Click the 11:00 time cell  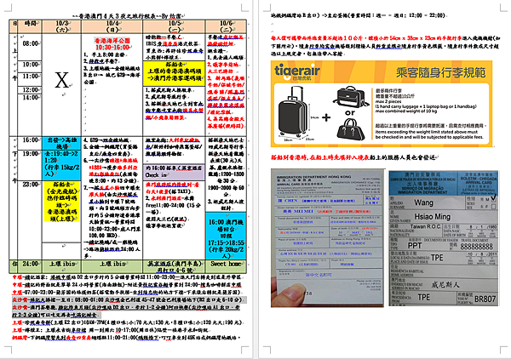(30, 79)
